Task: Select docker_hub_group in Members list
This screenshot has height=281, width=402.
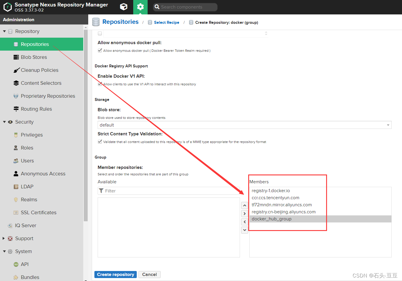Action: coord(320,219)
